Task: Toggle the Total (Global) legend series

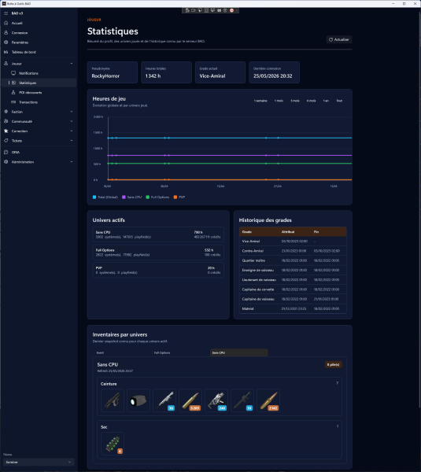Action: [105, 197]
